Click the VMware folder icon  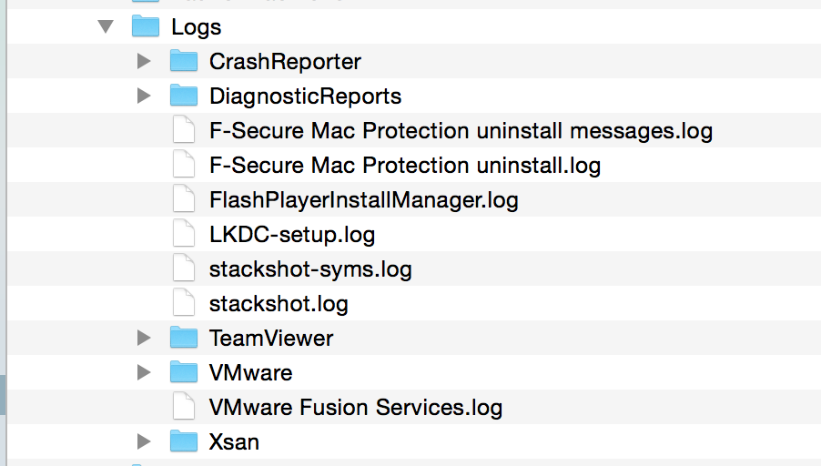point(184,372)
